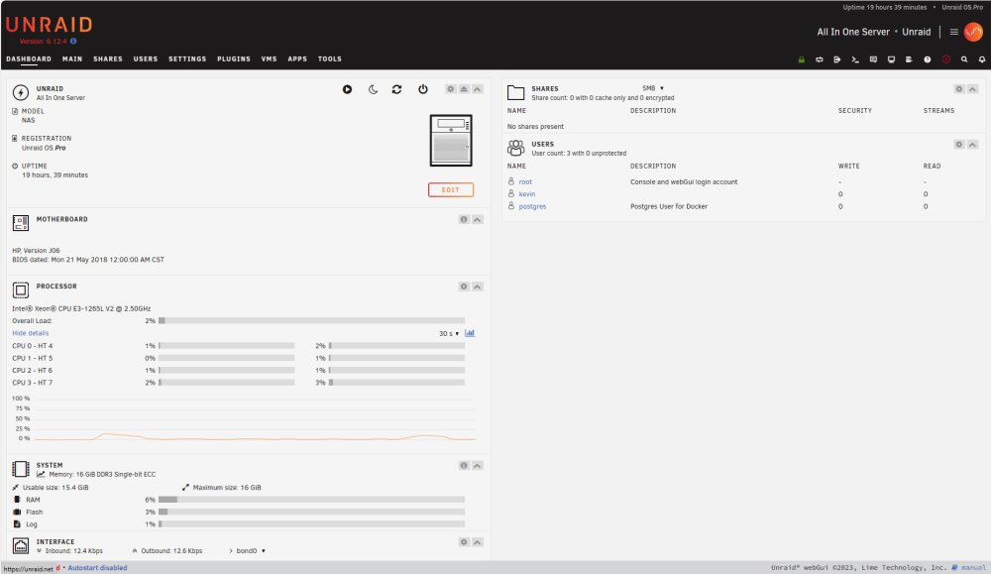Open the Interface tile gear icon
991x574 pixels.
(464, 541)
